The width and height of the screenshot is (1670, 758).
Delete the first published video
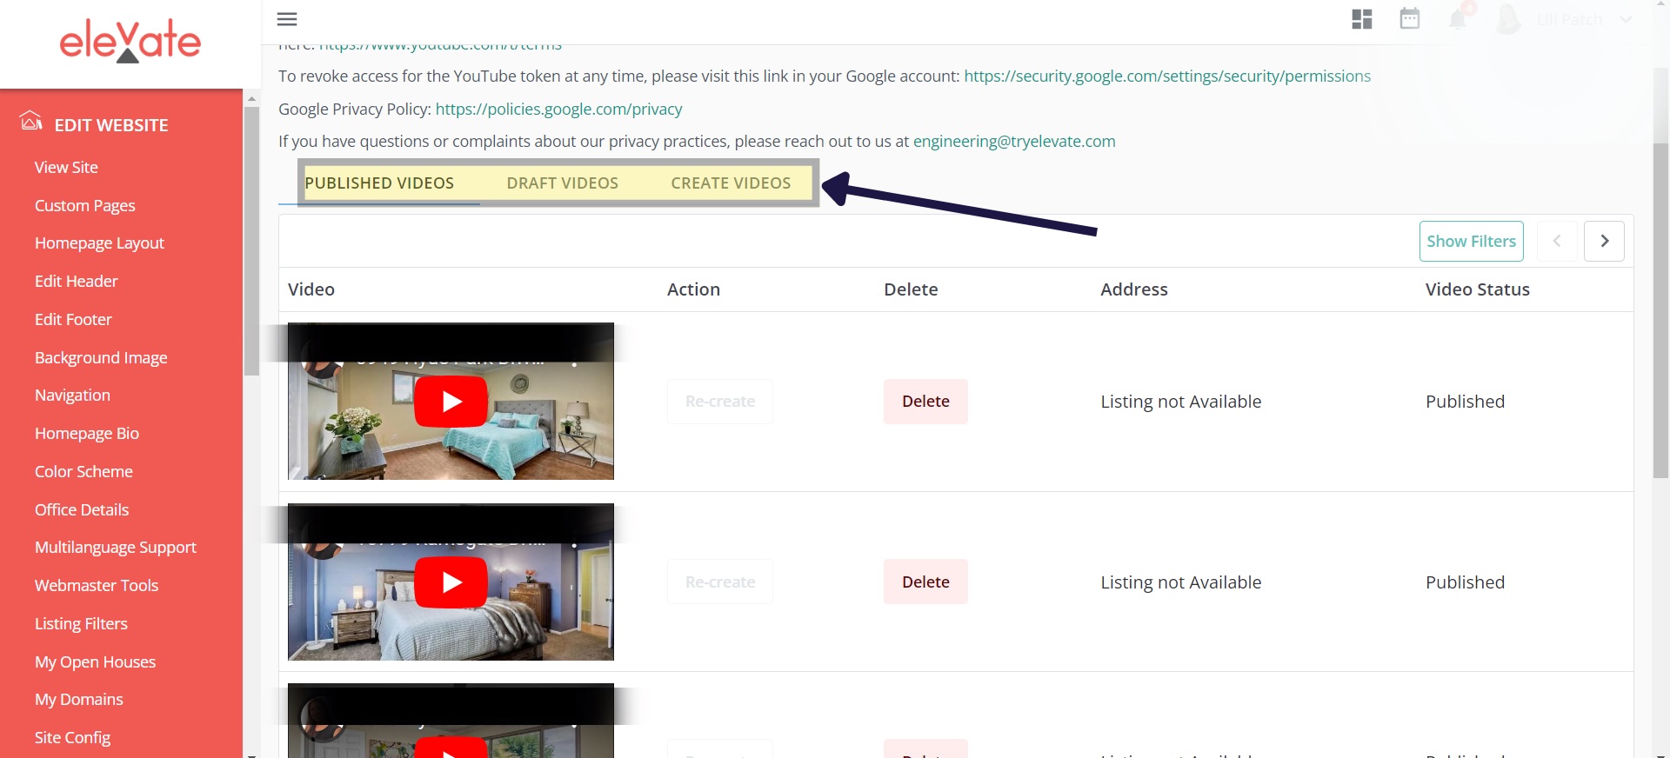(925, 402)
